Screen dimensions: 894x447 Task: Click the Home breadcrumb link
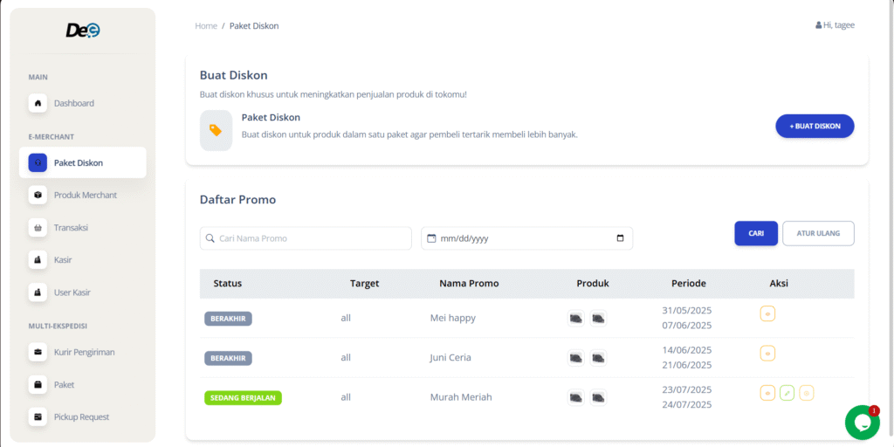(x=206, y=26)
